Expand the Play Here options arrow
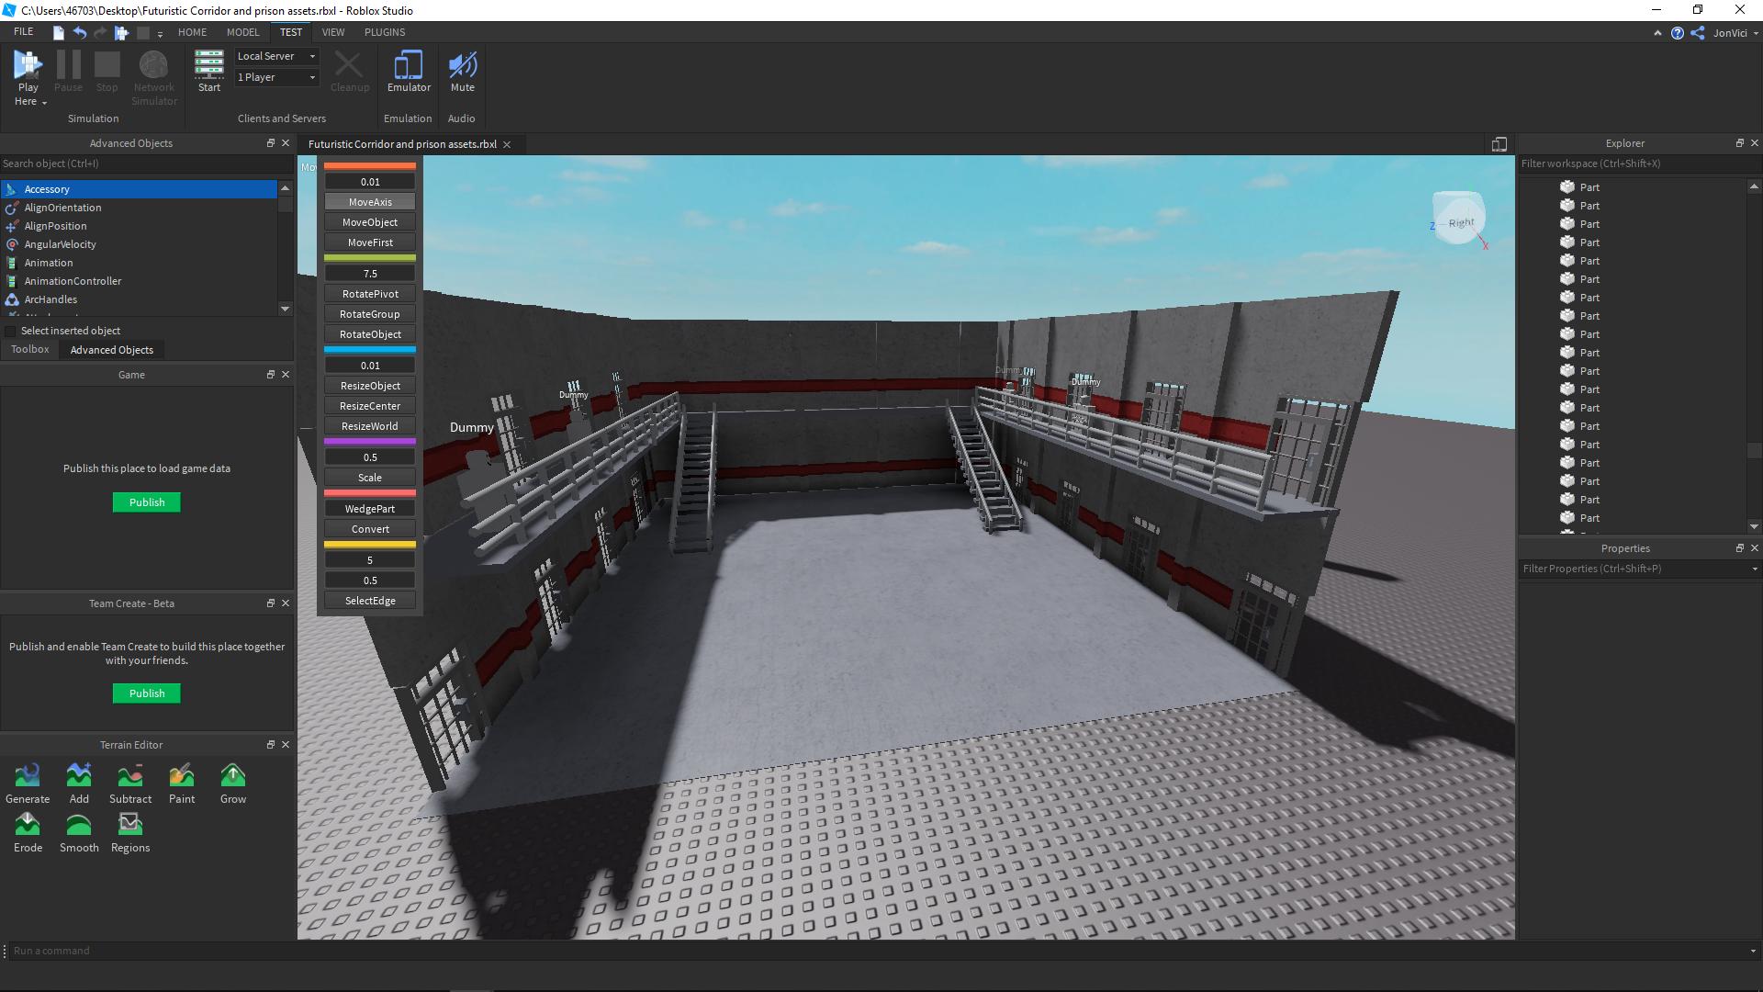 click(x=44, y=102)
